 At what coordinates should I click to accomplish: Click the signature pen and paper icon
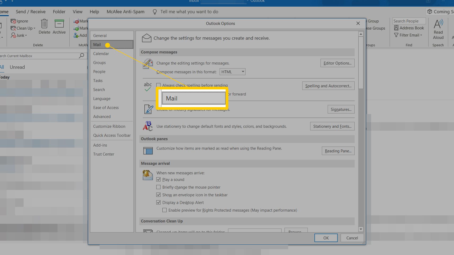click(148, 109)
